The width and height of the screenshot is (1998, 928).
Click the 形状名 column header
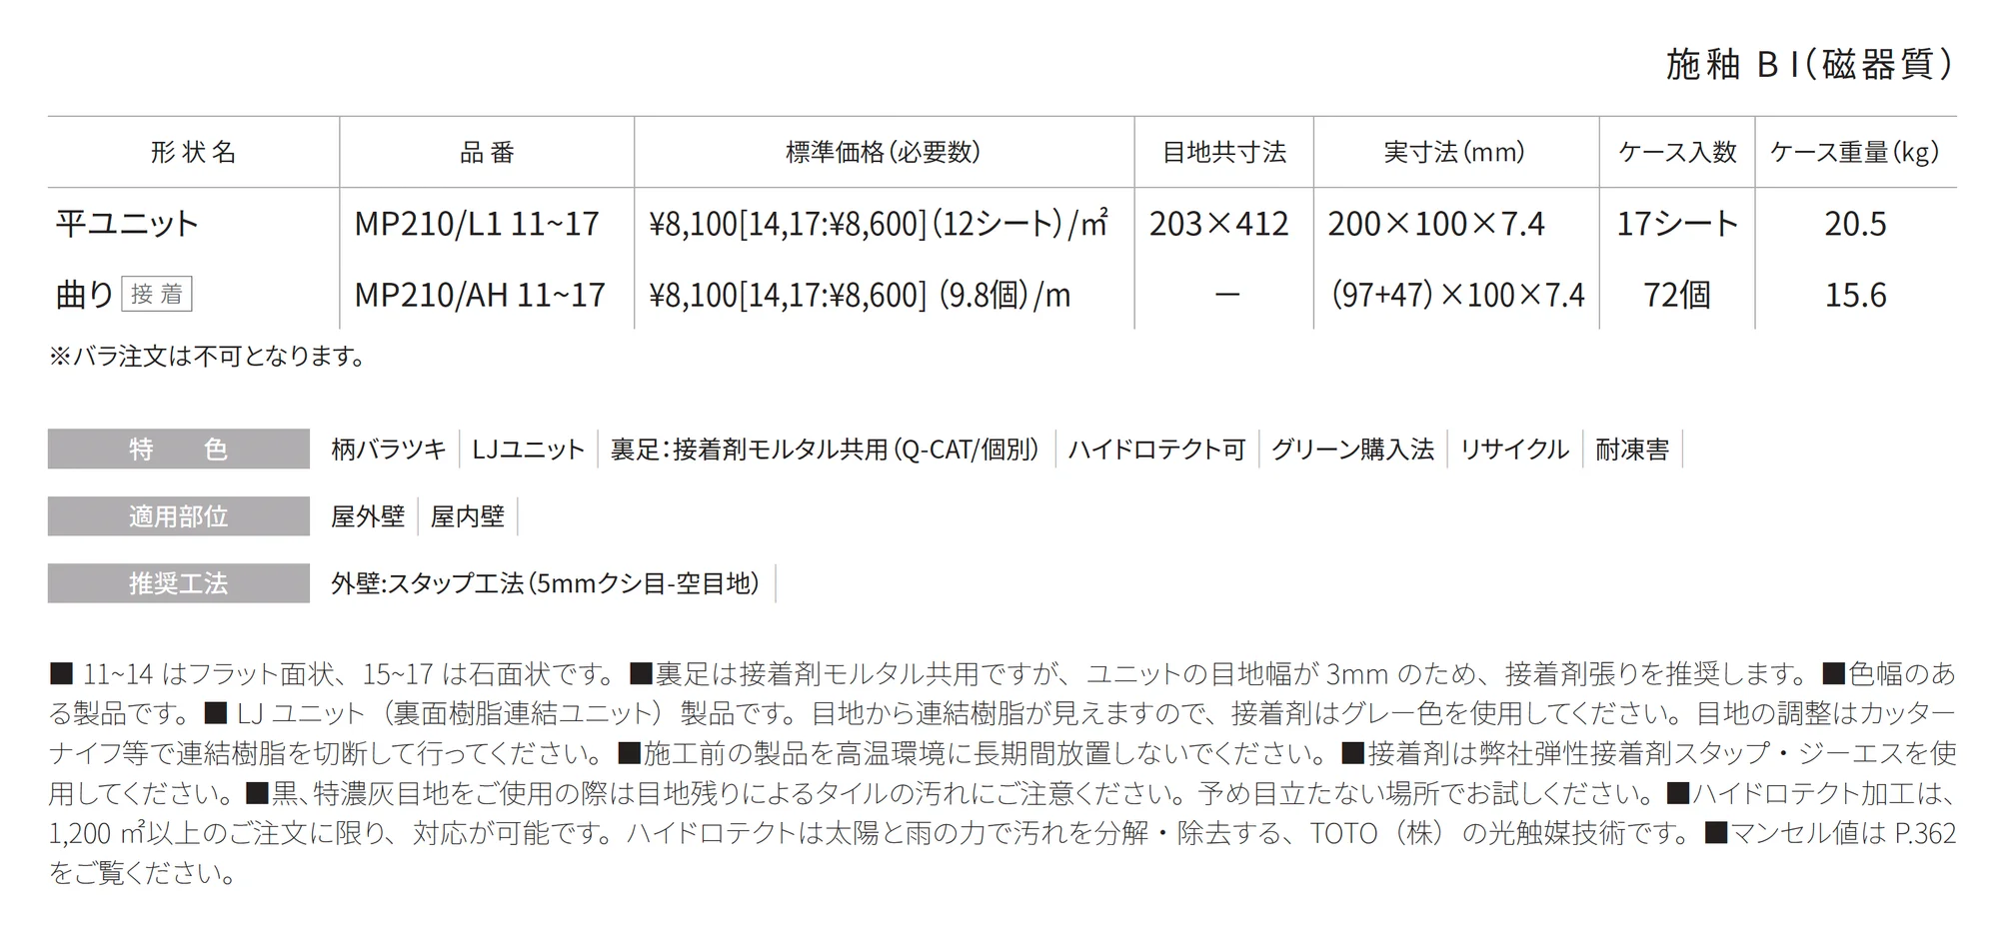tap(193, 152)
